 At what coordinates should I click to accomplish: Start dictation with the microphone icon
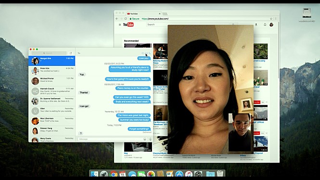pos(150,139)
